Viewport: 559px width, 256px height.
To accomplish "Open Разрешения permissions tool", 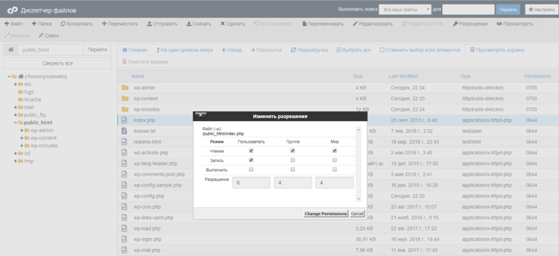I will pyautogui.click(x=470, y=24).
